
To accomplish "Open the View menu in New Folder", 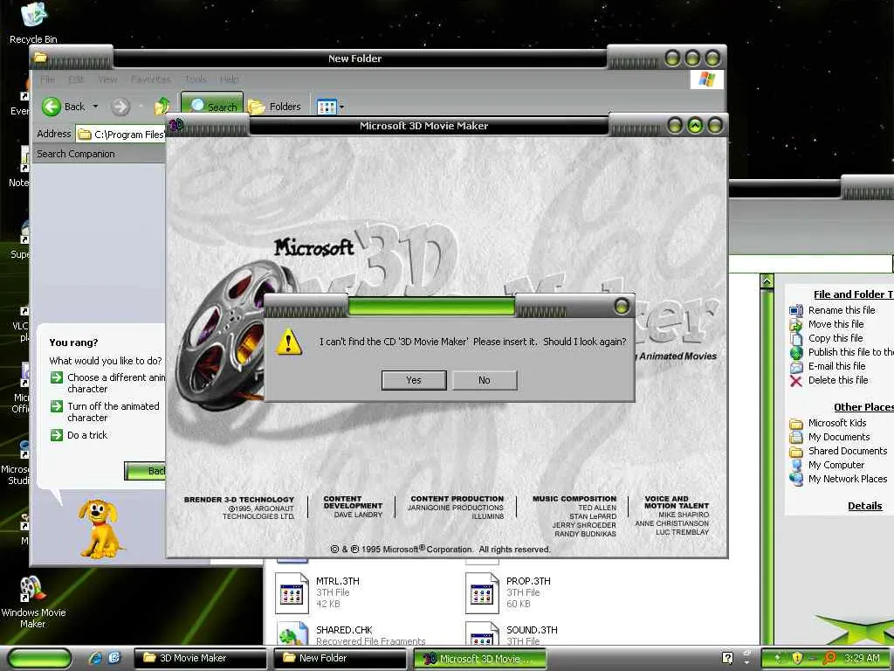I will click(x=107, y=80).
